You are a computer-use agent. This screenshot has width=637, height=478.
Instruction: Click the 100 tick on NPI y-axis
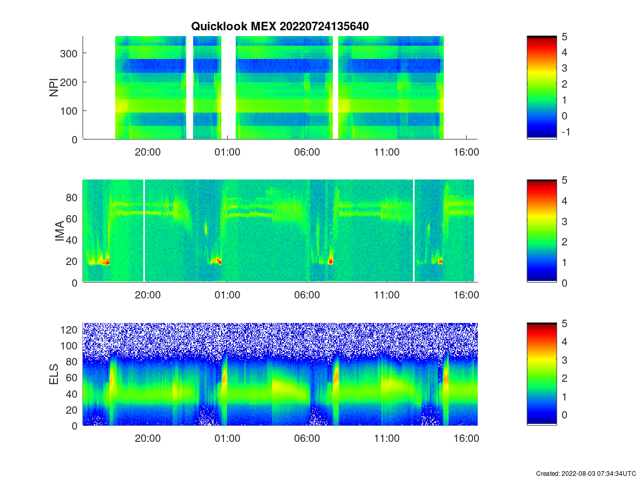[x=70, y=110]
